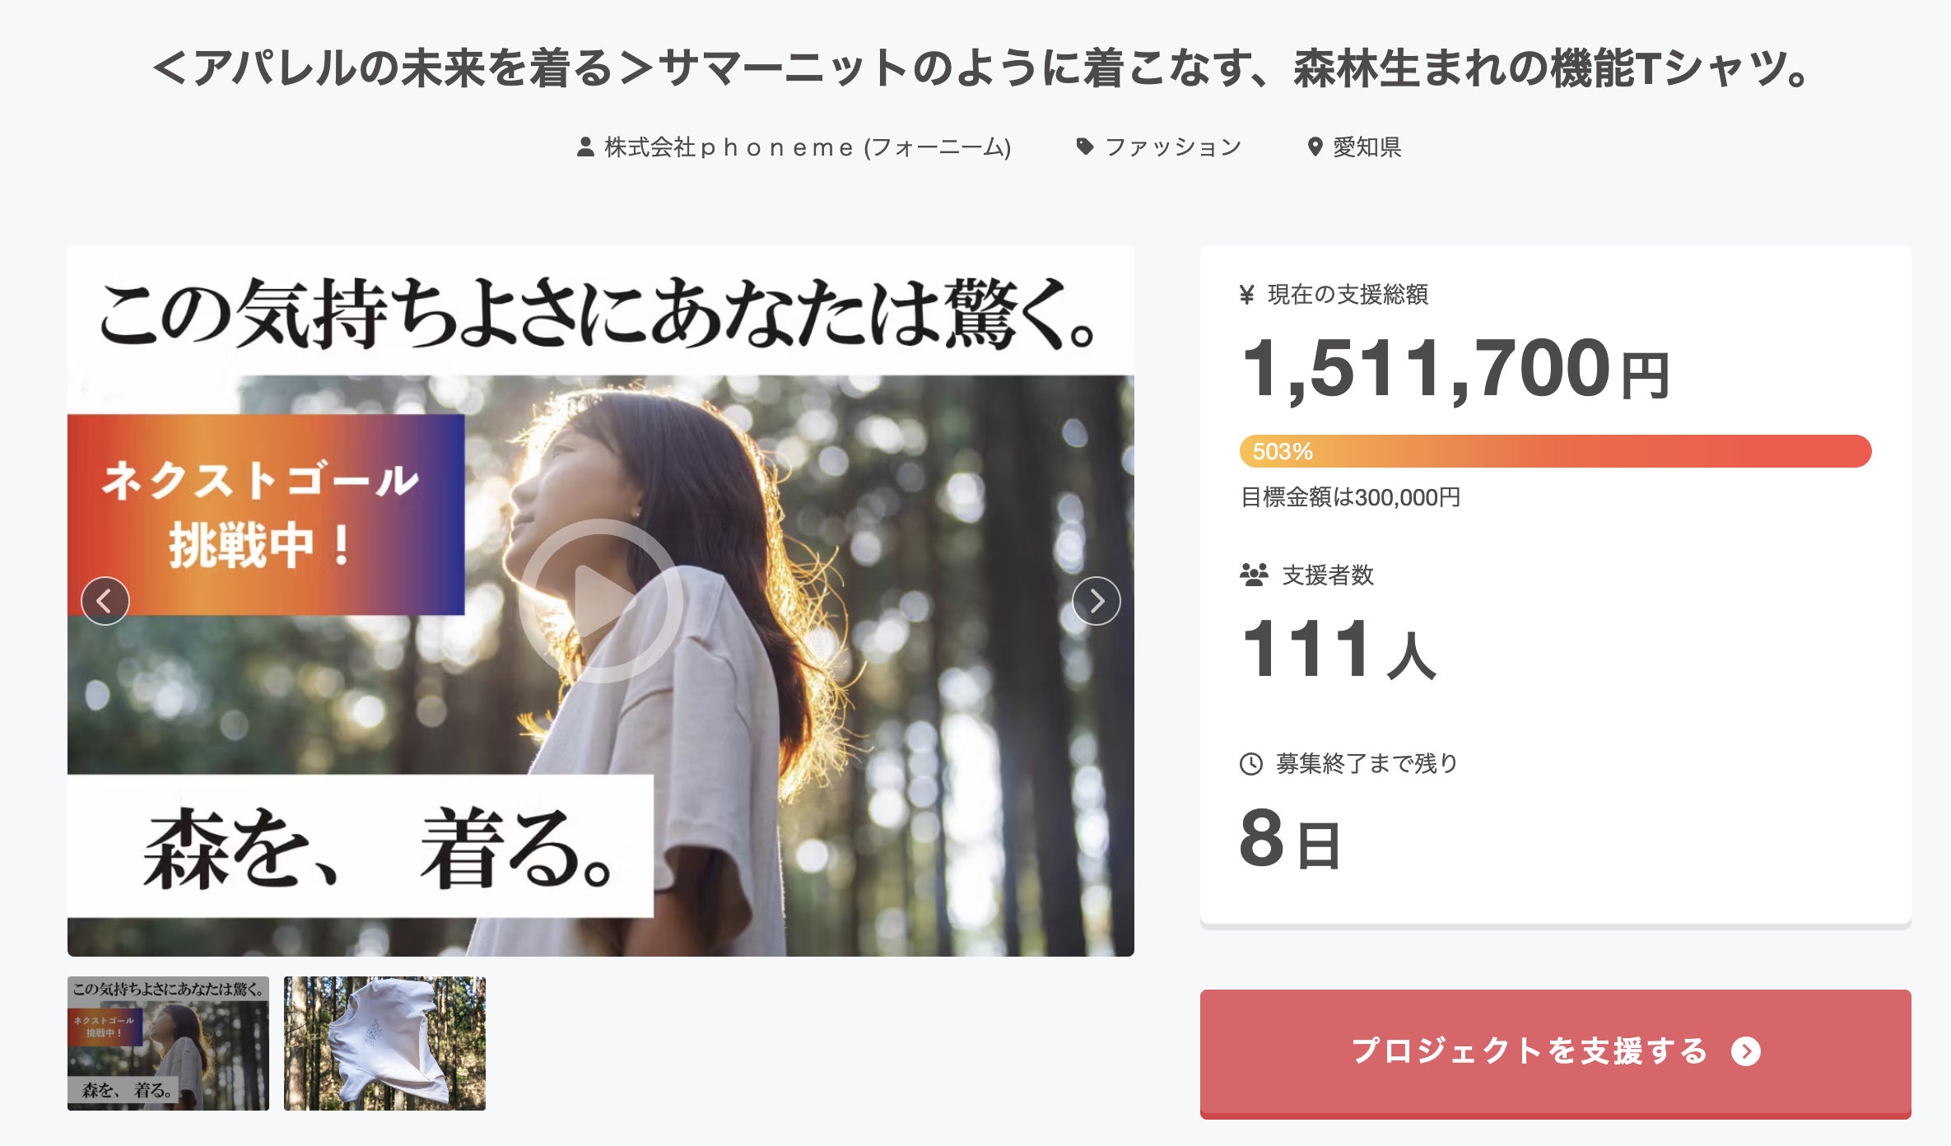Click the tag icon beside ファッション
The image size is (1951, 1146).
[1085, 147]
